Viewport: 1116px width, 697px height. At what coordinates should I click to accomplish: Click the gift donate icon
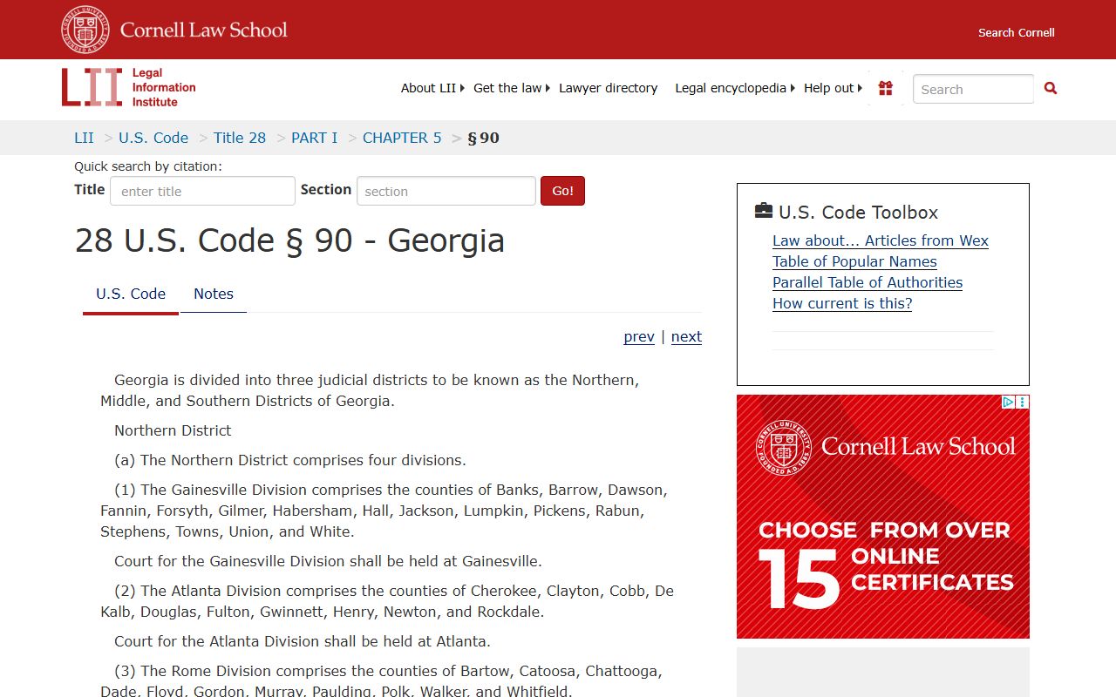(886, 88)
